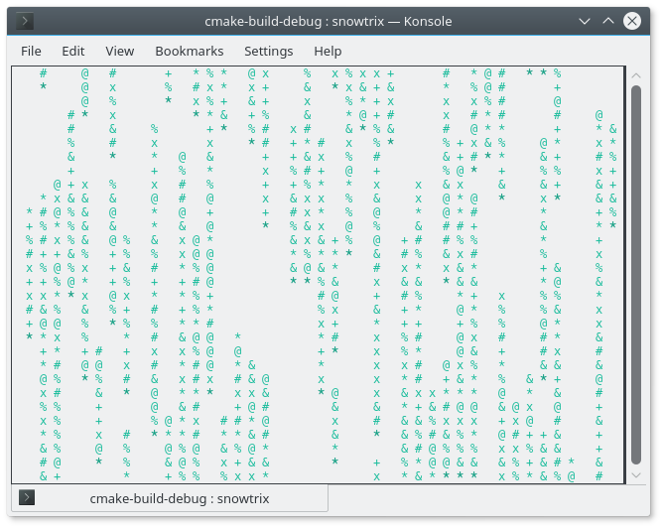Close the Konsole window
Image resolution: width=663 pixels, height=529 pixels.
click(632, 21)
